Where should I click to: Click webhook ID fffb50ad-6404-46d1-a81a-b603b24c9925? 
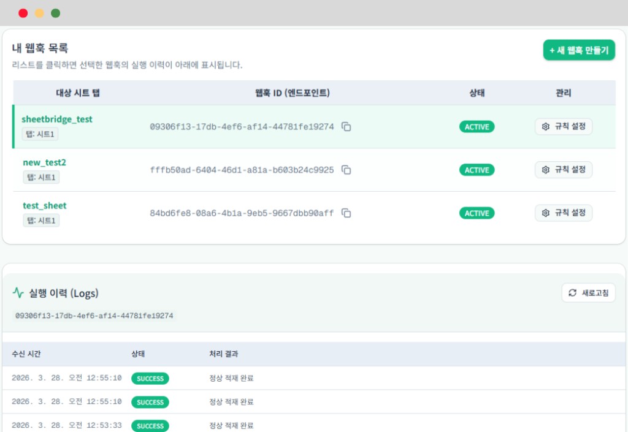point(242,170)
